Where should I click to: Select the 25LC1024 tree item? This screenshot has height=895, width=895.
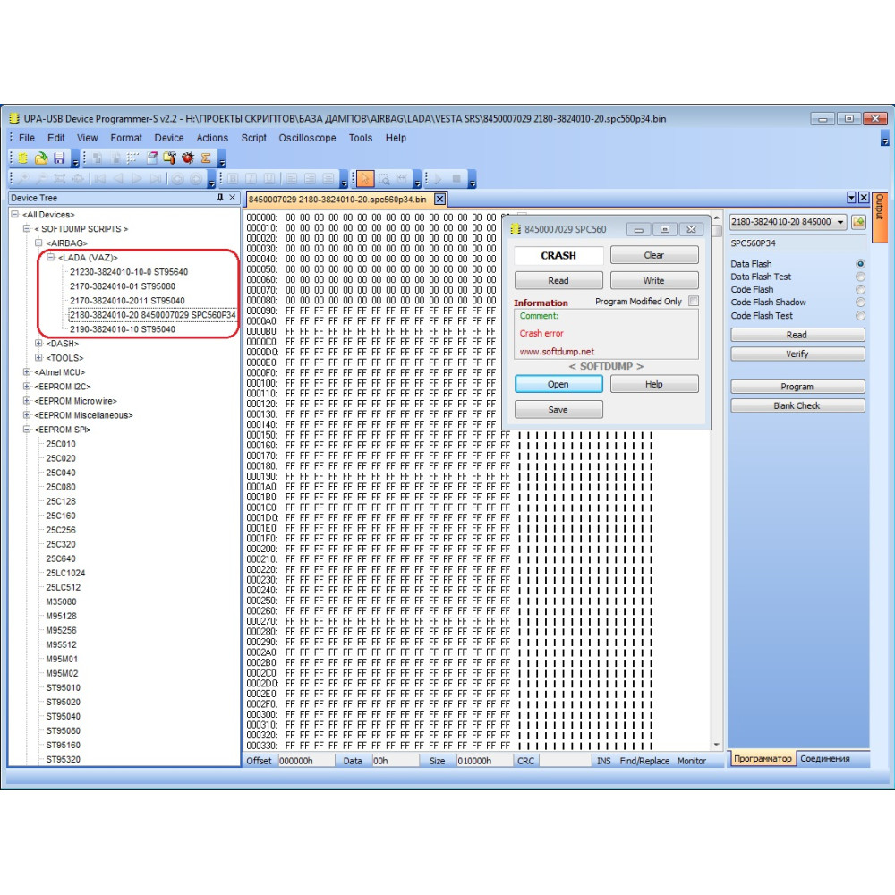tap(65, 573)
